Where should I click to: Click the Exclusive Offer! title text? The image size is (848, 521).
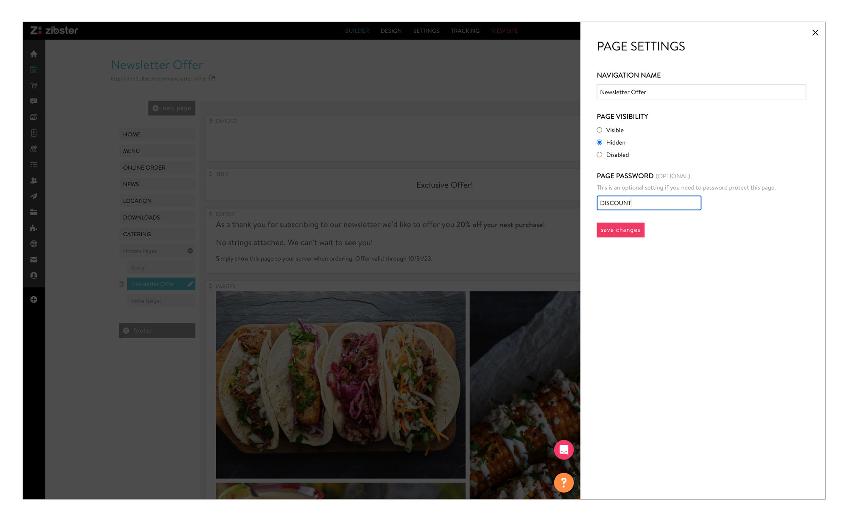coord(444,185)
